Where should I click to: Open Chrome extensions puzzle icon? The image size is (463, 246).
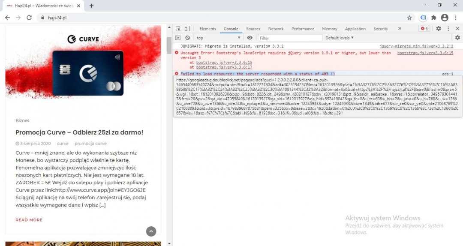[434, 18]
